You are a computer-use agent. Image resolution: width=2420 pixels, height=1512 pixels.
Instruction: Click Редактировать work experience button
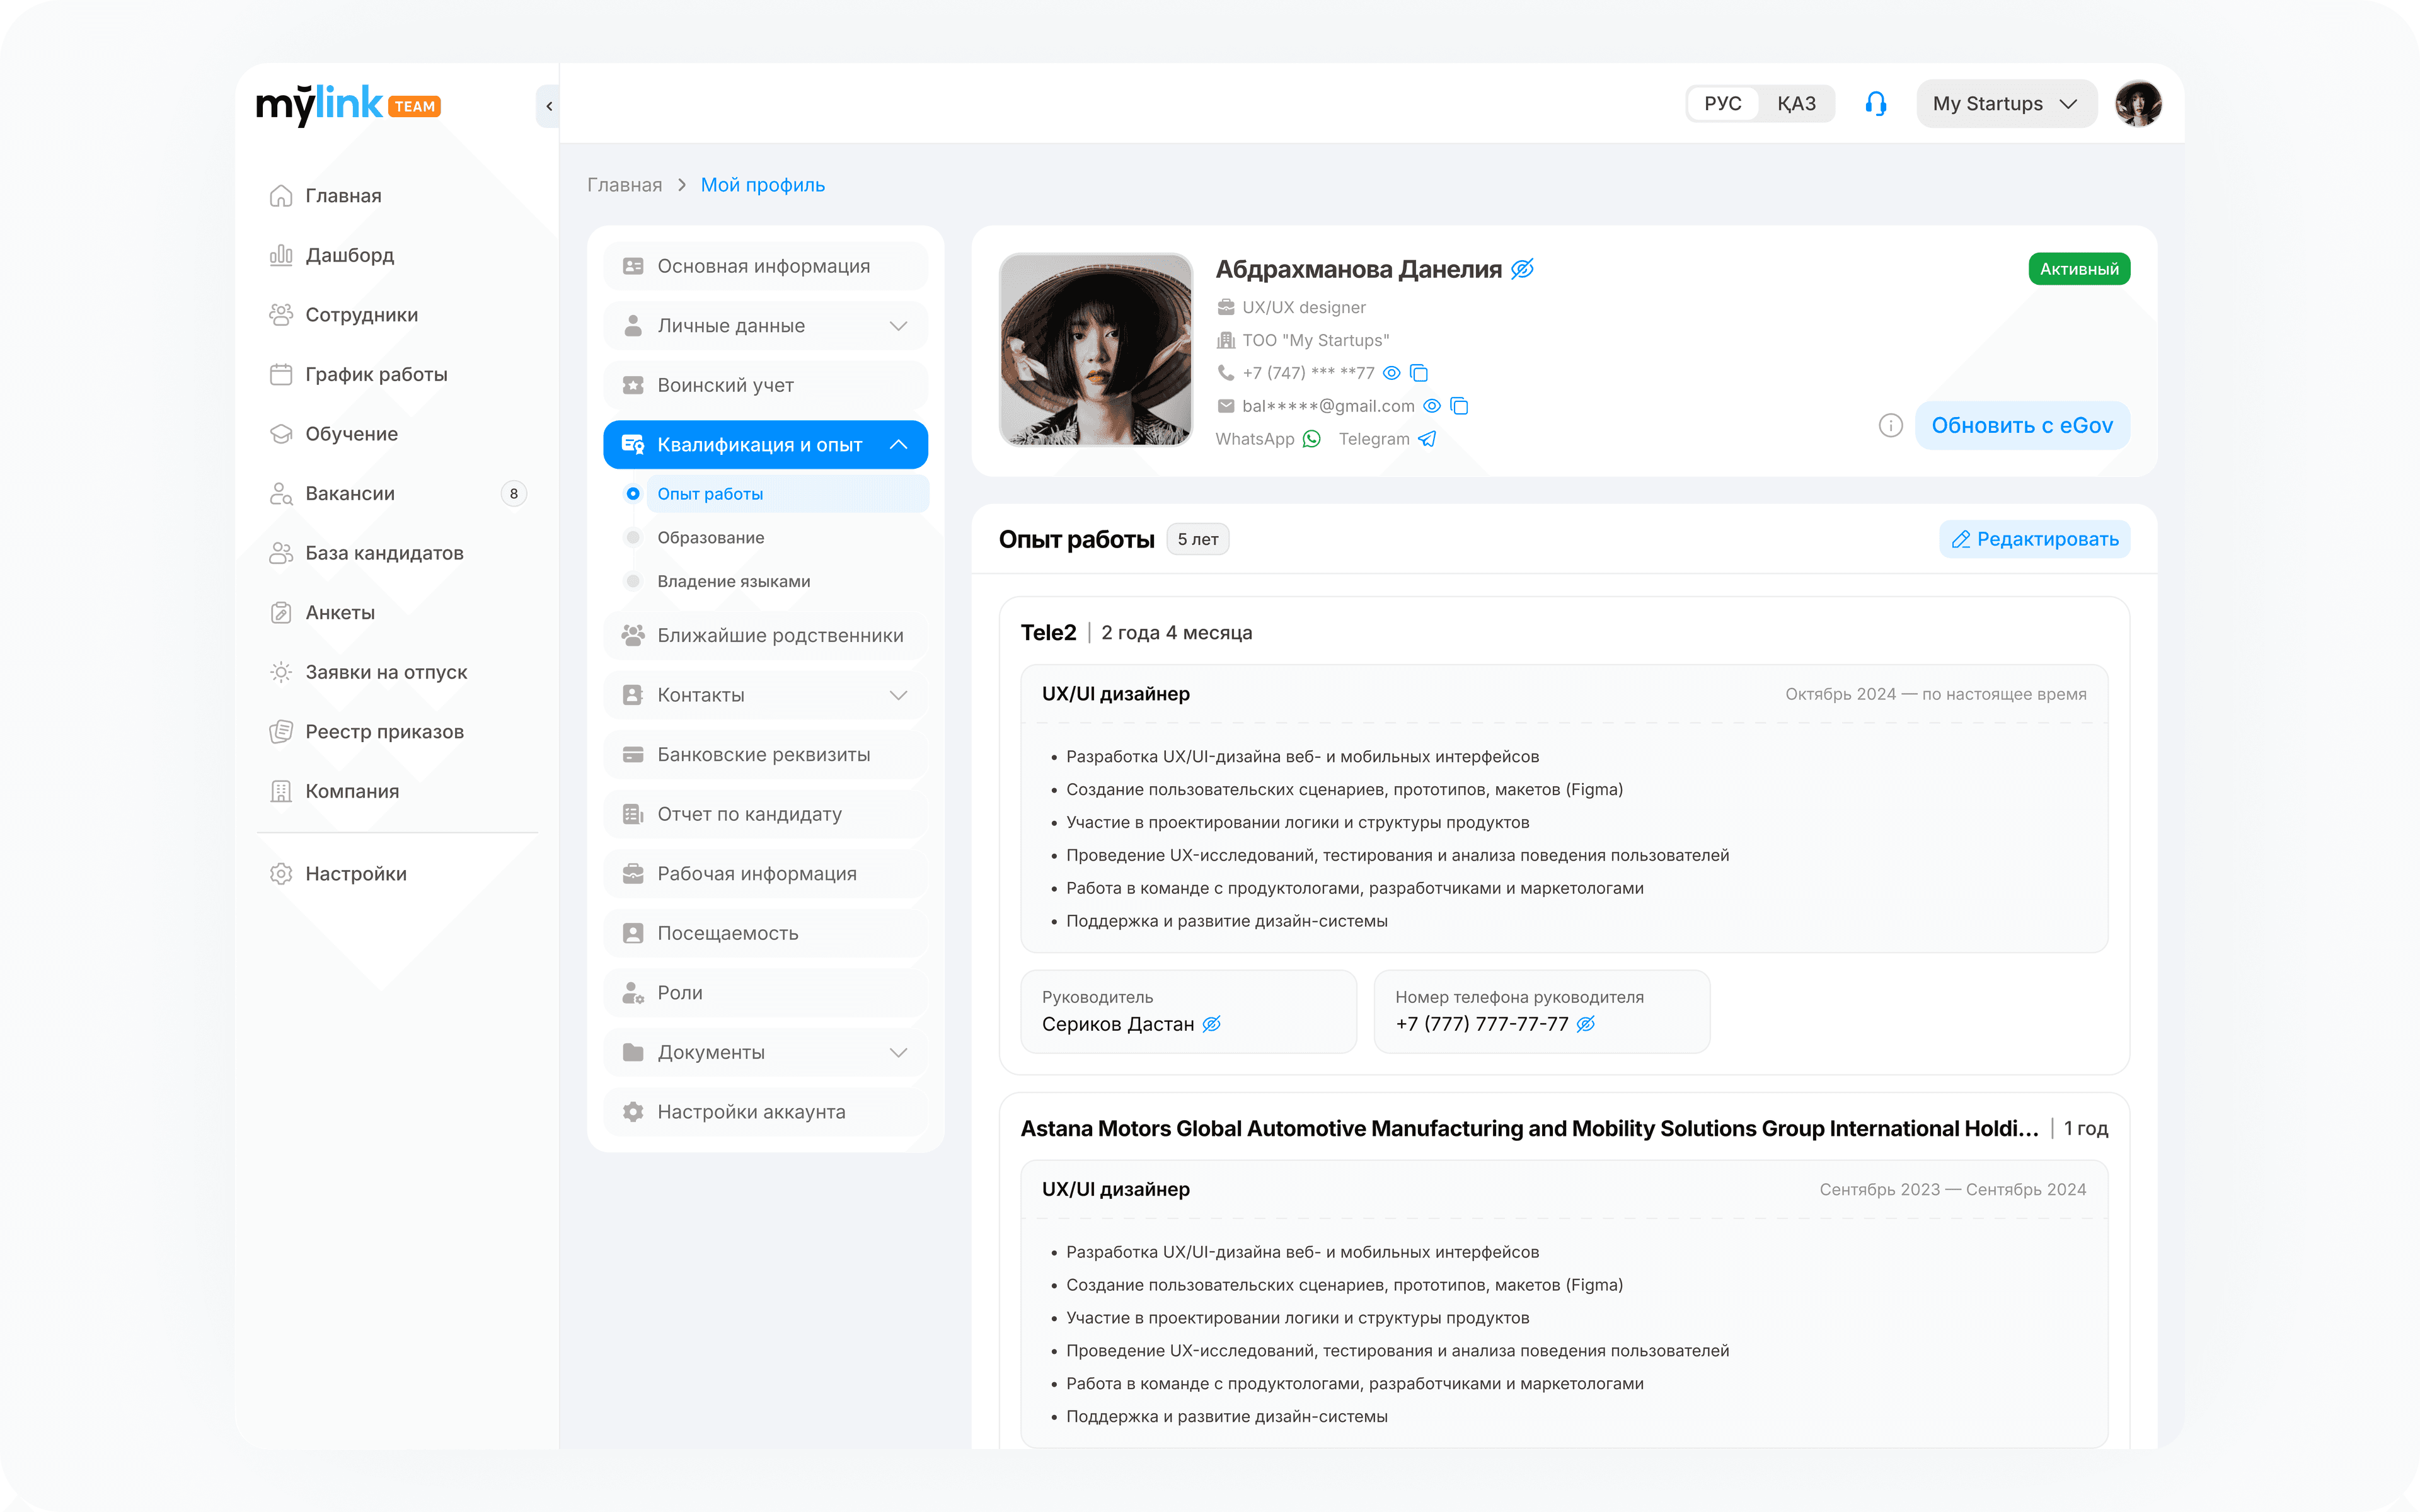tap(2034, 539)
